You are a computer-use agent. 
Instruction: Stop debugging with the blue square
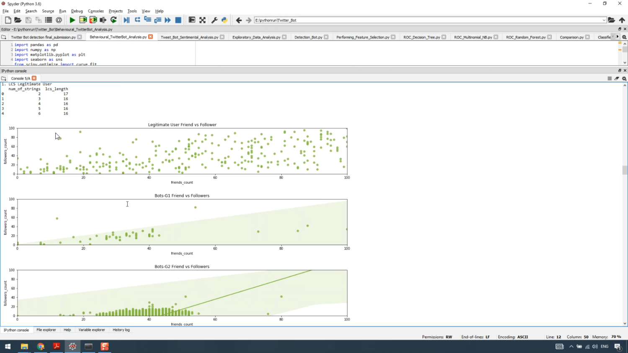[178, 20]
